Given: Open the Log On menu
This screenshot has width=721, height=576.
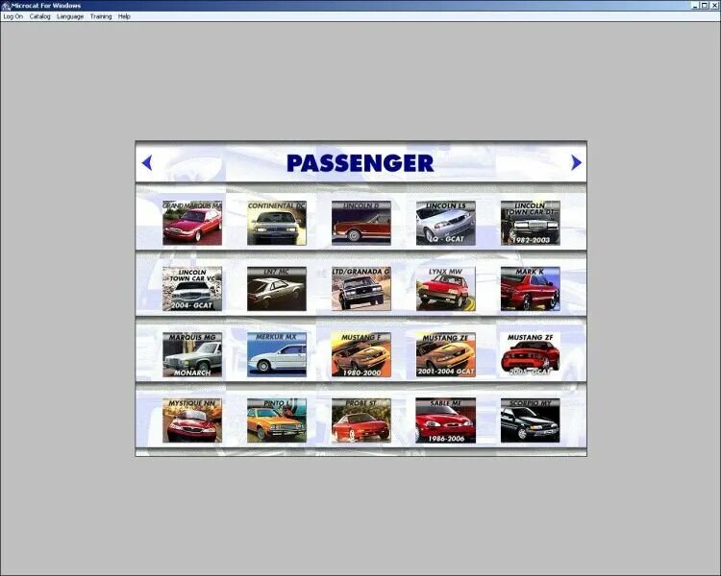Looking at the screenshot, I should (x=12, y=16).
